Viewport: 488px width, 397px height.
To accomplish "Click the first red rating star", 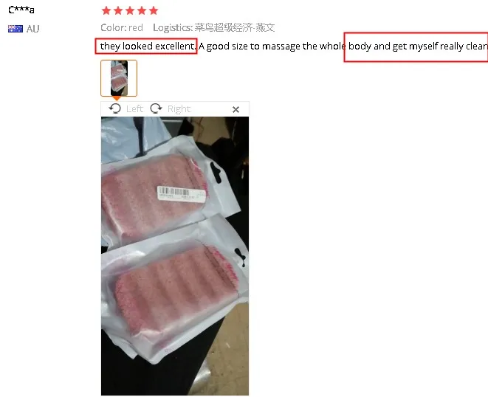I will [x=106, y=11].
